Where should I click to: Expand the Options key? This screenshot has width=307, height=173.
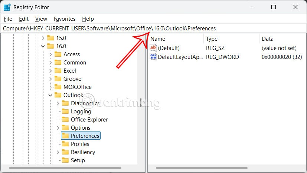(58, 128)
